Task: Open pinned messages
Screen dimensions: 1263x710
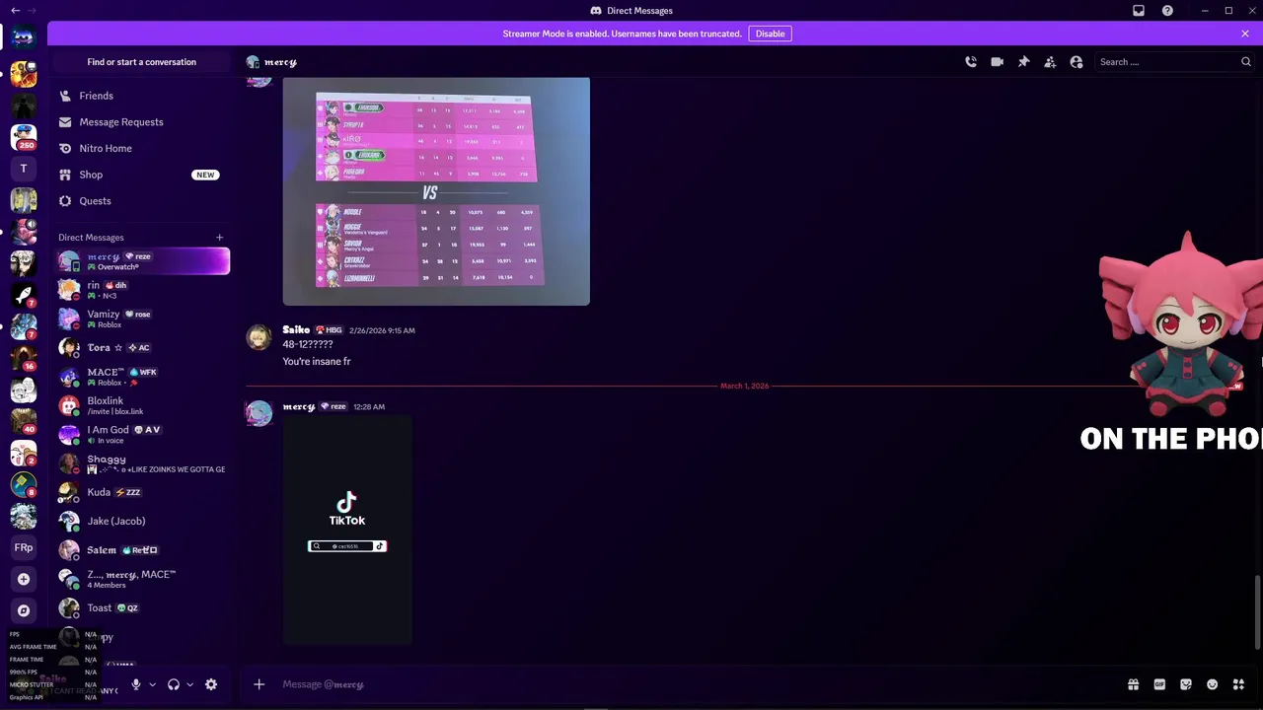Action: point(1024,62)
